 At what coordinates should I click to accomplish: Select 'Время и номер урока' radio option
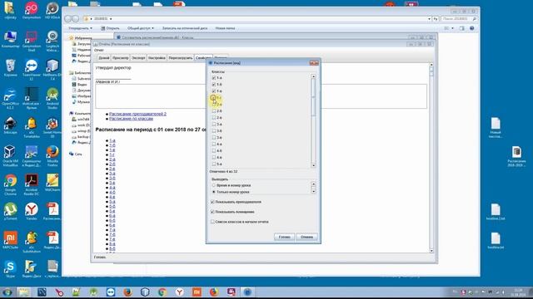tap(213, 185)
